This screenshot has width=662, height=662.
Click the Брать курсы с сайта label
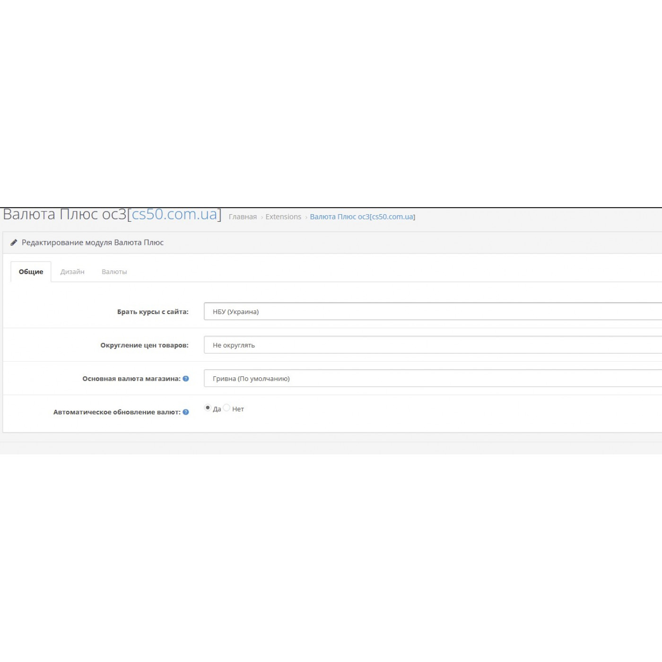(153, 312)
